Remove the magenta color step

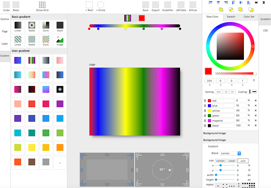pos(256,121)
